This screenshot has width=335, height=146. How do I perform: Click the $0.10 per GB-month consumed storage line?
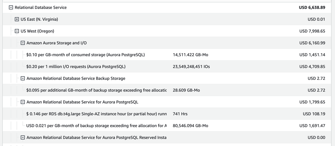(x=85, y=55)
